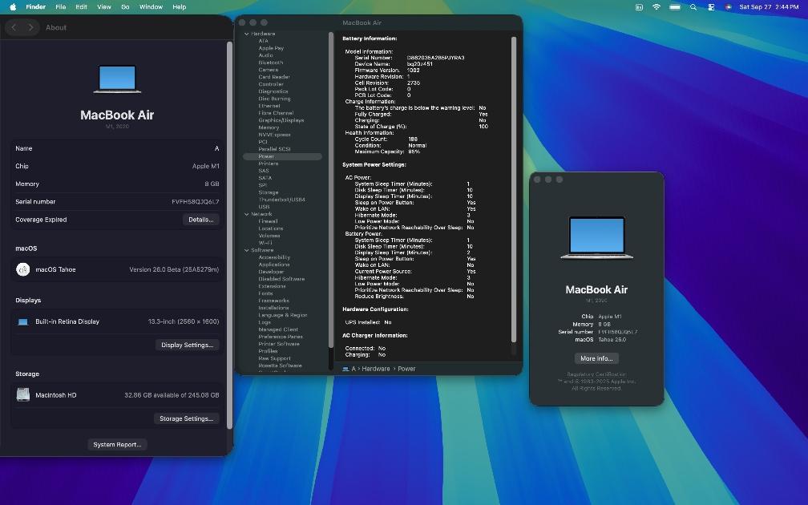Collapse the Network section in System Report
The image size is (808, 505).
[x=246, y=214]
